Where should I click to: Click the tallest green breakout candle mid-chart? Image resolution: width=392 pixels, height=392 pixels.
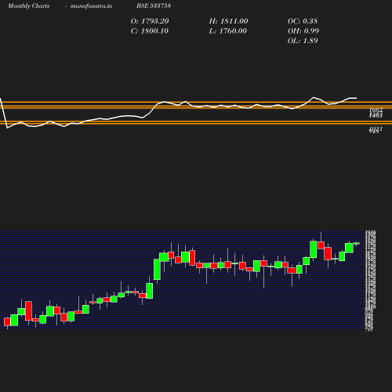[x=157, y=270]
